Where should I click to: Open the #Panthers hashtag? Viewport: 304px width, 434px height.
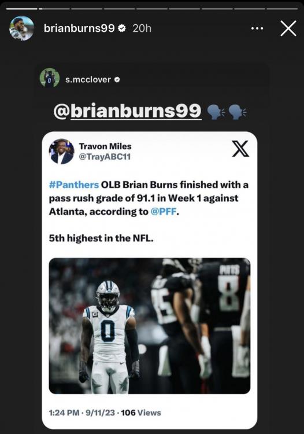pos(74,185)
